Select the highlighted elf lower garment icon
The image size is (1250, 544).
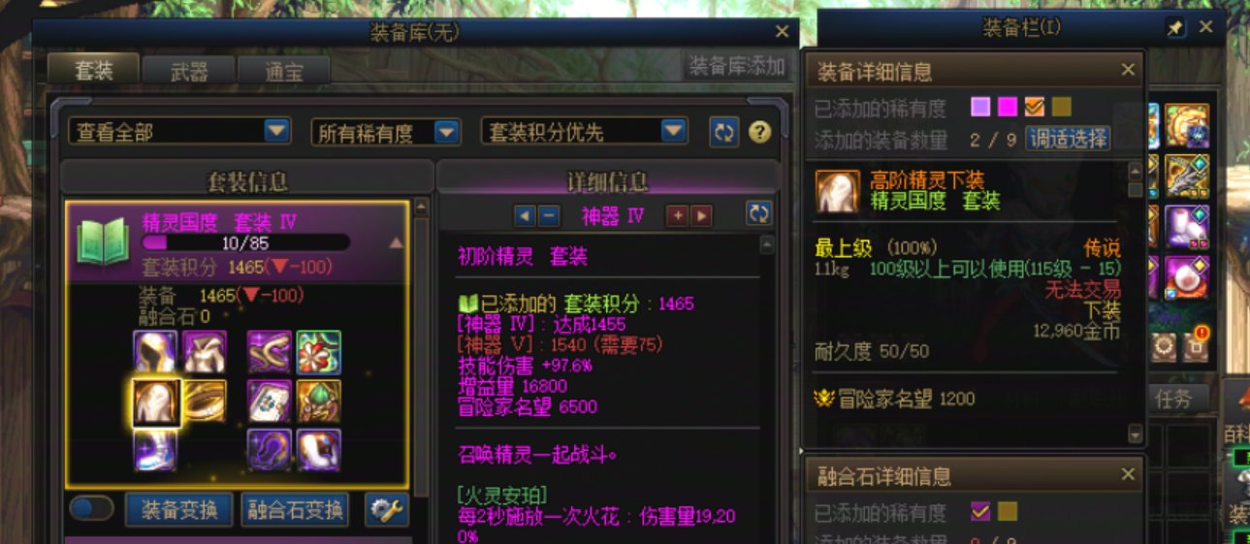click(156, 401)
